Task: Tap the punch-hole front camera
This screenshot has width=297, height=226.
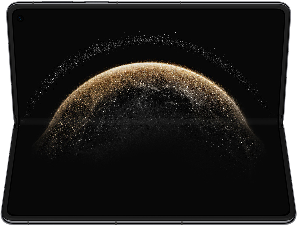Action: point(20,18)
